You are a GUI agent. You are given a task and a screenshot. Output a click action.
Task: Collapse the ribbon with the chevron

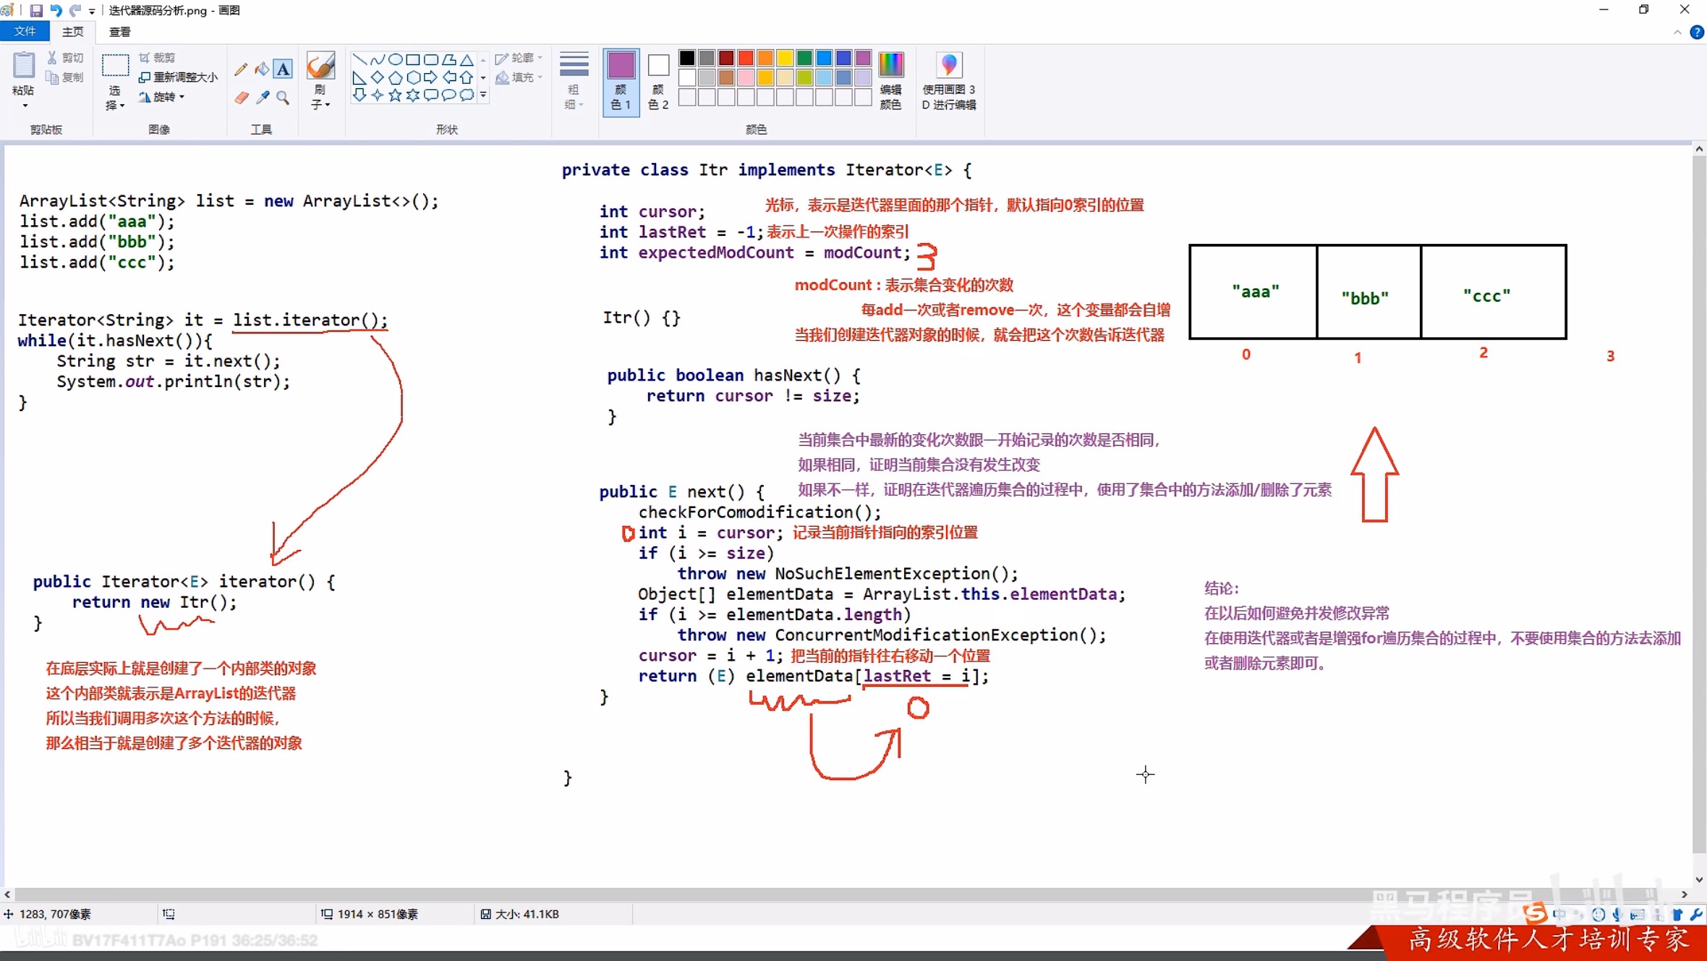click(1677, 32)
